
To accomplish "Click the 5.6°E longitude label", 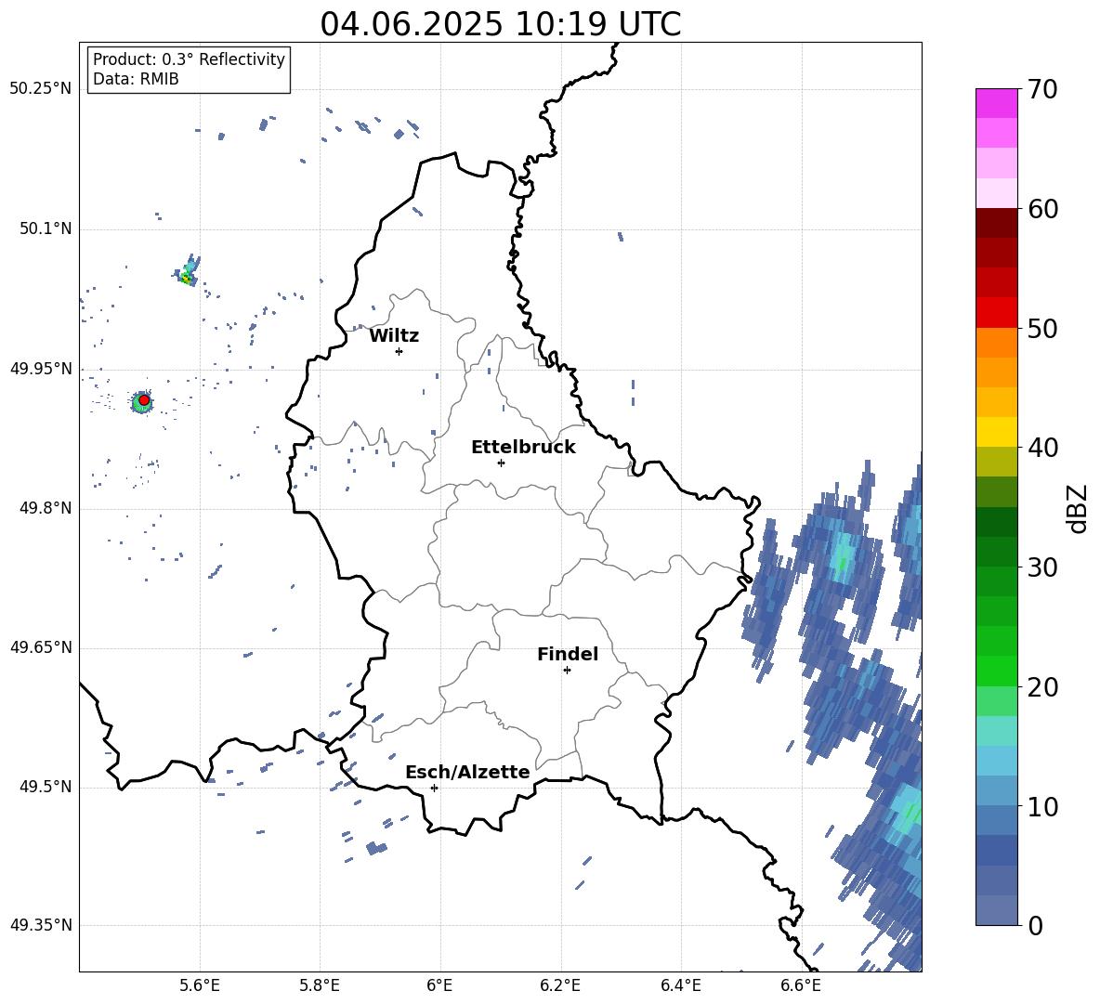I will click(x=200, y=986).
